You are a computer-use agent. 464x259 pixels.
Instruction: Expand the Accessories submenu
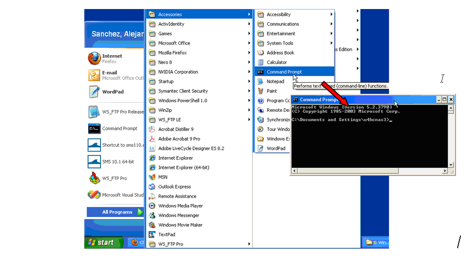tap(200, 14)
